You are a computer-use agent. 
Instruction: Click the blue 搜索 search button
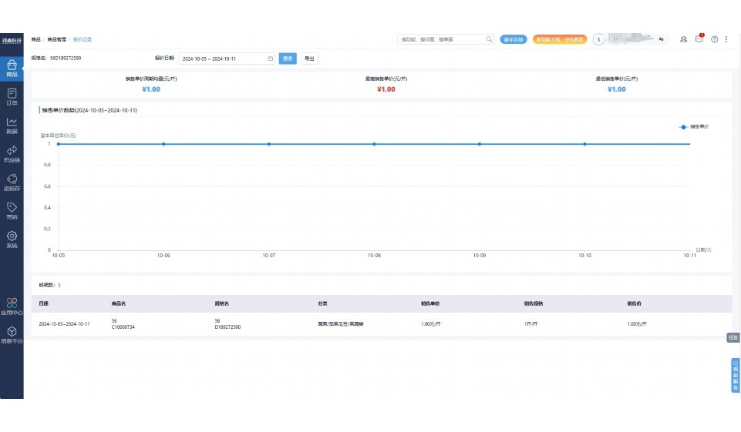tap(288, 59)
